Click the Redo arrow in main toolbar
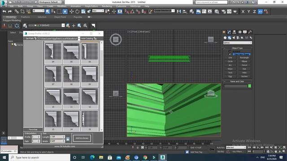This screenshot has height=161, width=287. (10, 12)
